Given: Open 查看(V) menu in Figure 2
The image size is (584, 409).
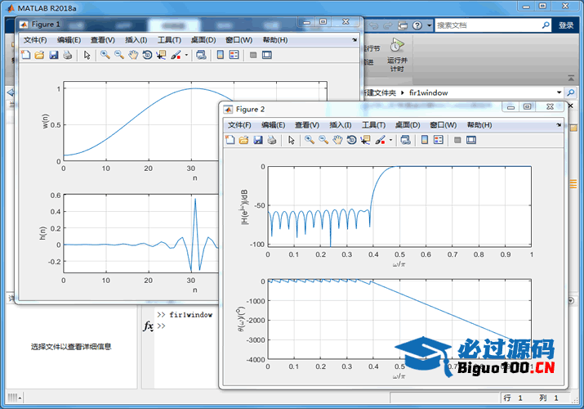Looking at the screenshot, I should click(x=307, y=125).
